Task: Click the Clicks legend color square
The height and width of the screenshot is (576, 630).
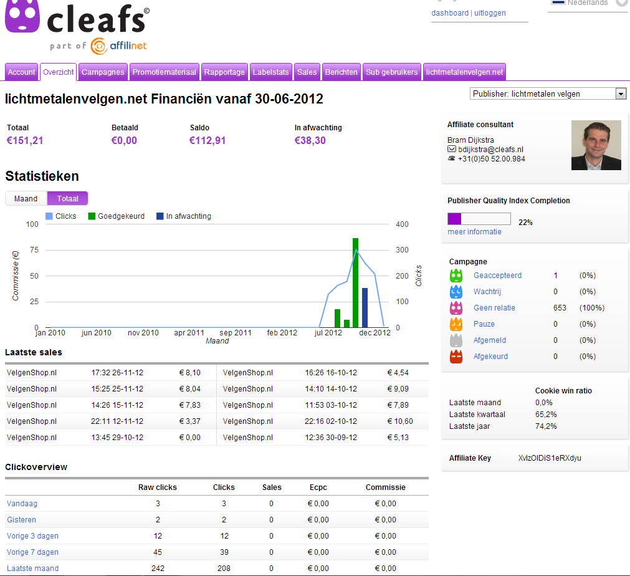Action: pos(49,216)
